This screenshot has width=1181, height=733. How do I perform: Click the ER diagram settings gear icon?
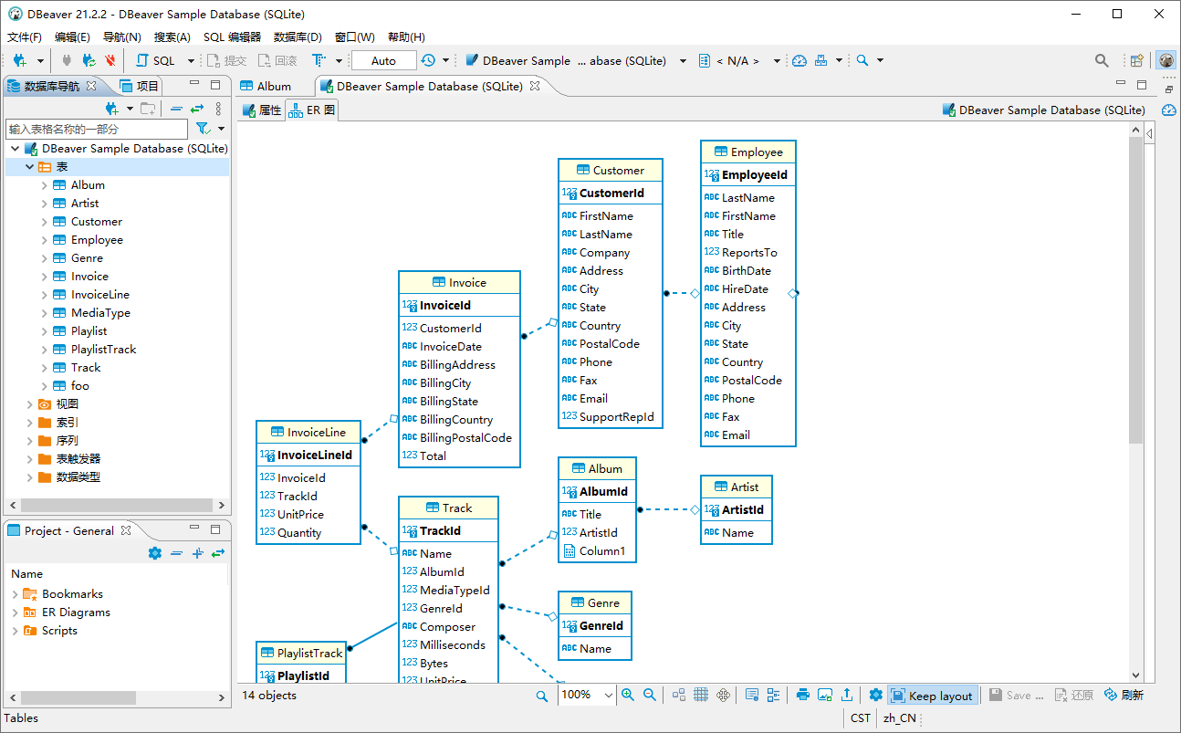(x=876, y=696)
